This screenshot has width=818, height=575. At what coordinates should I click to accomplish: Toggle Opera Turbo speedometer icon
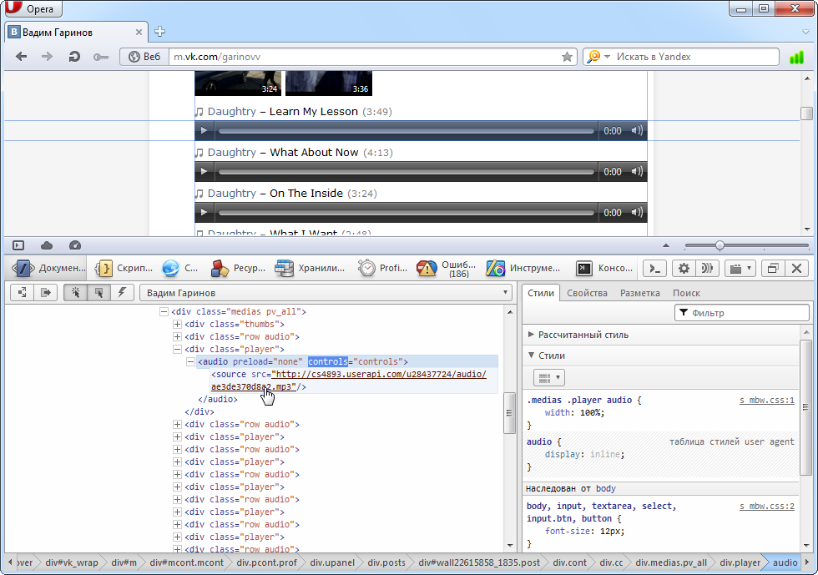click(74, 245)
